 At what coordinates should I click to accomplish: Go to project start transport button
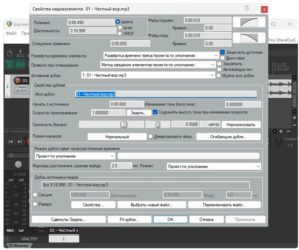[x=11, y=142]
